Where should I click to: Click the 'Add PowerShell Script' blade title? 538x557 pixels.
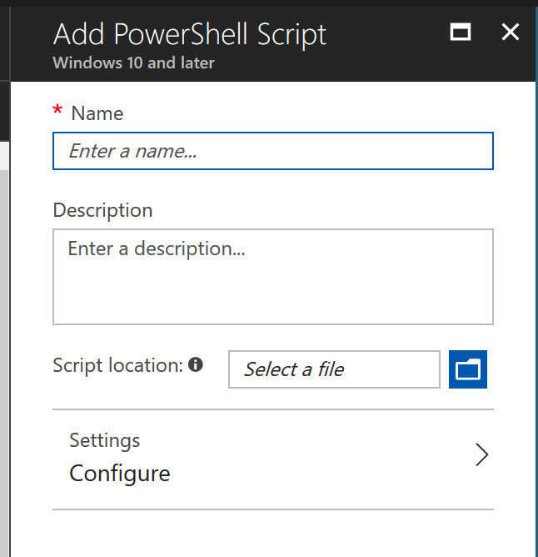point(190,34)
